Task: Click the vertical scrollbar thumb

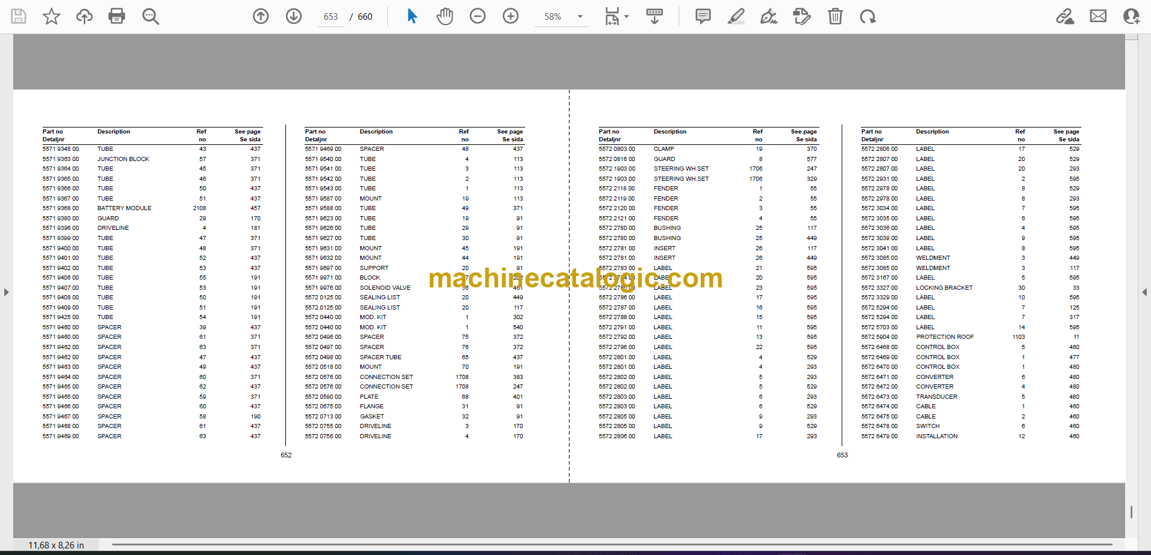Action: (1131, 512)
